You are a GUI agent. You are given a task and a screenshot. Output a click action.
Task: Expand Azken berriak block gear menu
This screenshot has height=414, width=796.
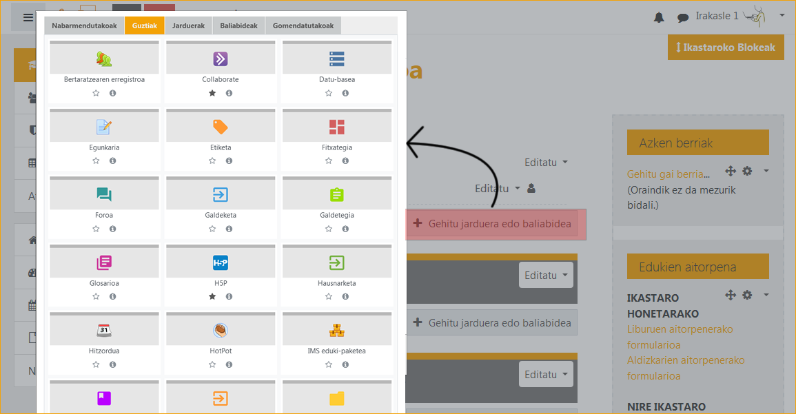(x=748, y=171)
